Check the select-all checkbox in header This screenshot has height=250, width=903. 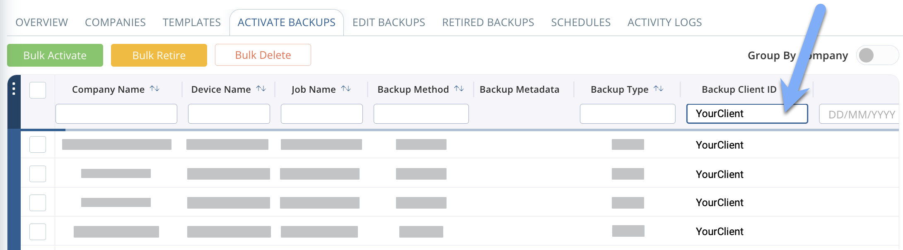(38, 90)
